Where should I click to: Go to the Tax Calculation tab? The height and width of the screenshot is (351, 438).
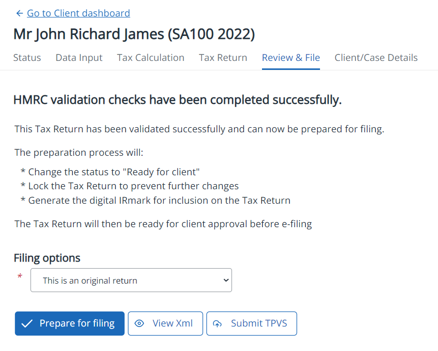point(150,58)
